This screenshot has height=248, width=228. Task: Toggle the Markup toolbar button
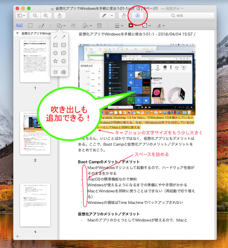[137, 15]
